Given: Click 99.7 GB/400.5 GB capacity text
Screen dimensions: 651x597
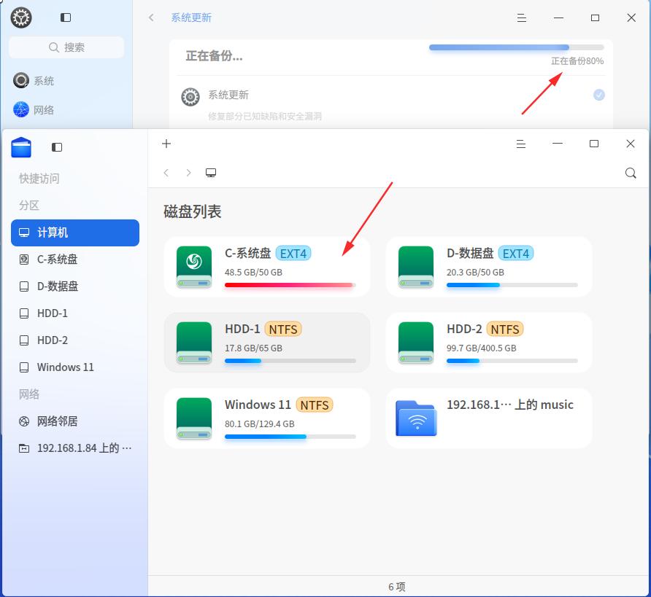Looking at the screenshot, I should (481, 348).
